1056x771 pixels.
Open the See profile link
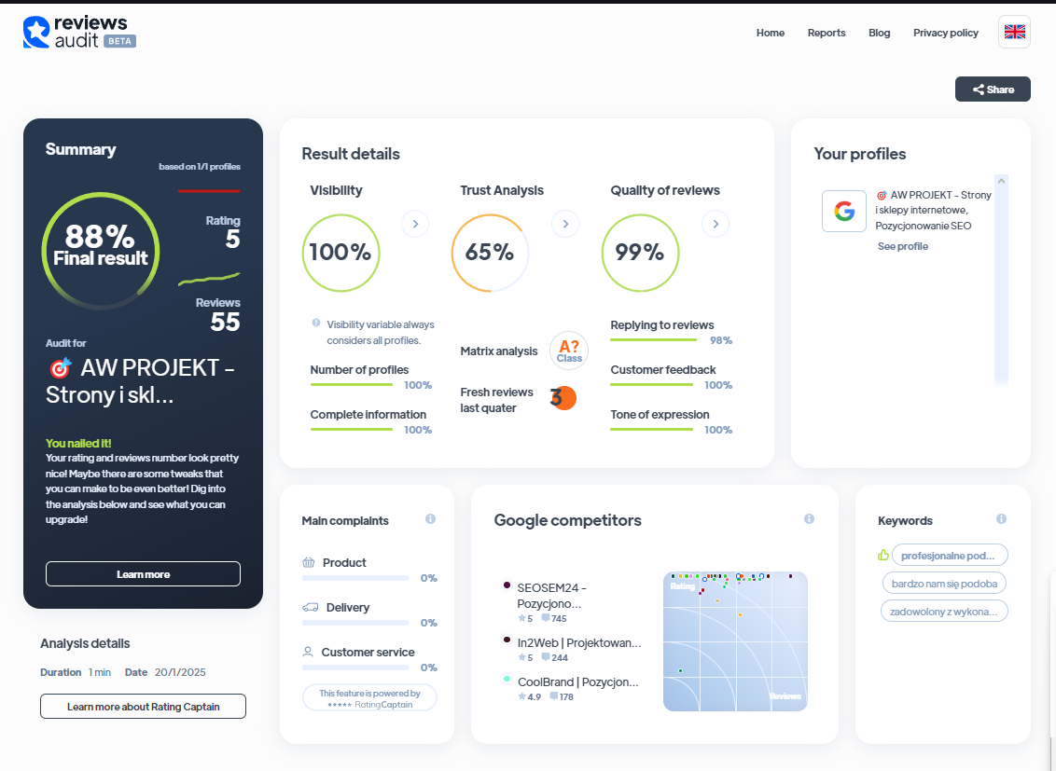click(x=902, y=246)
